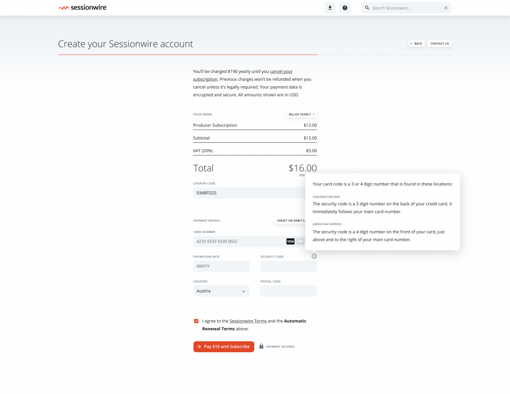Expand the Billed Yearly dropdown
510x394 pixels.
pyautogui.click(x=302, y=114)
